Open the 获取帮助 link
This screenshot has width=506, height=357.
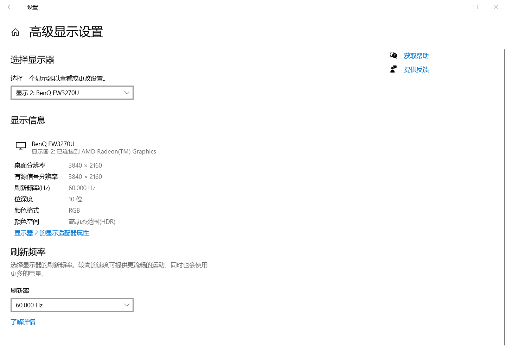(416, 56)
